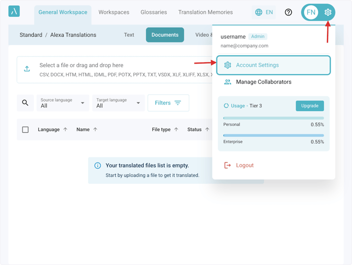
Task: Switch to the Glossaries tab
Action: pyautogui.click(x=153, y=12)
